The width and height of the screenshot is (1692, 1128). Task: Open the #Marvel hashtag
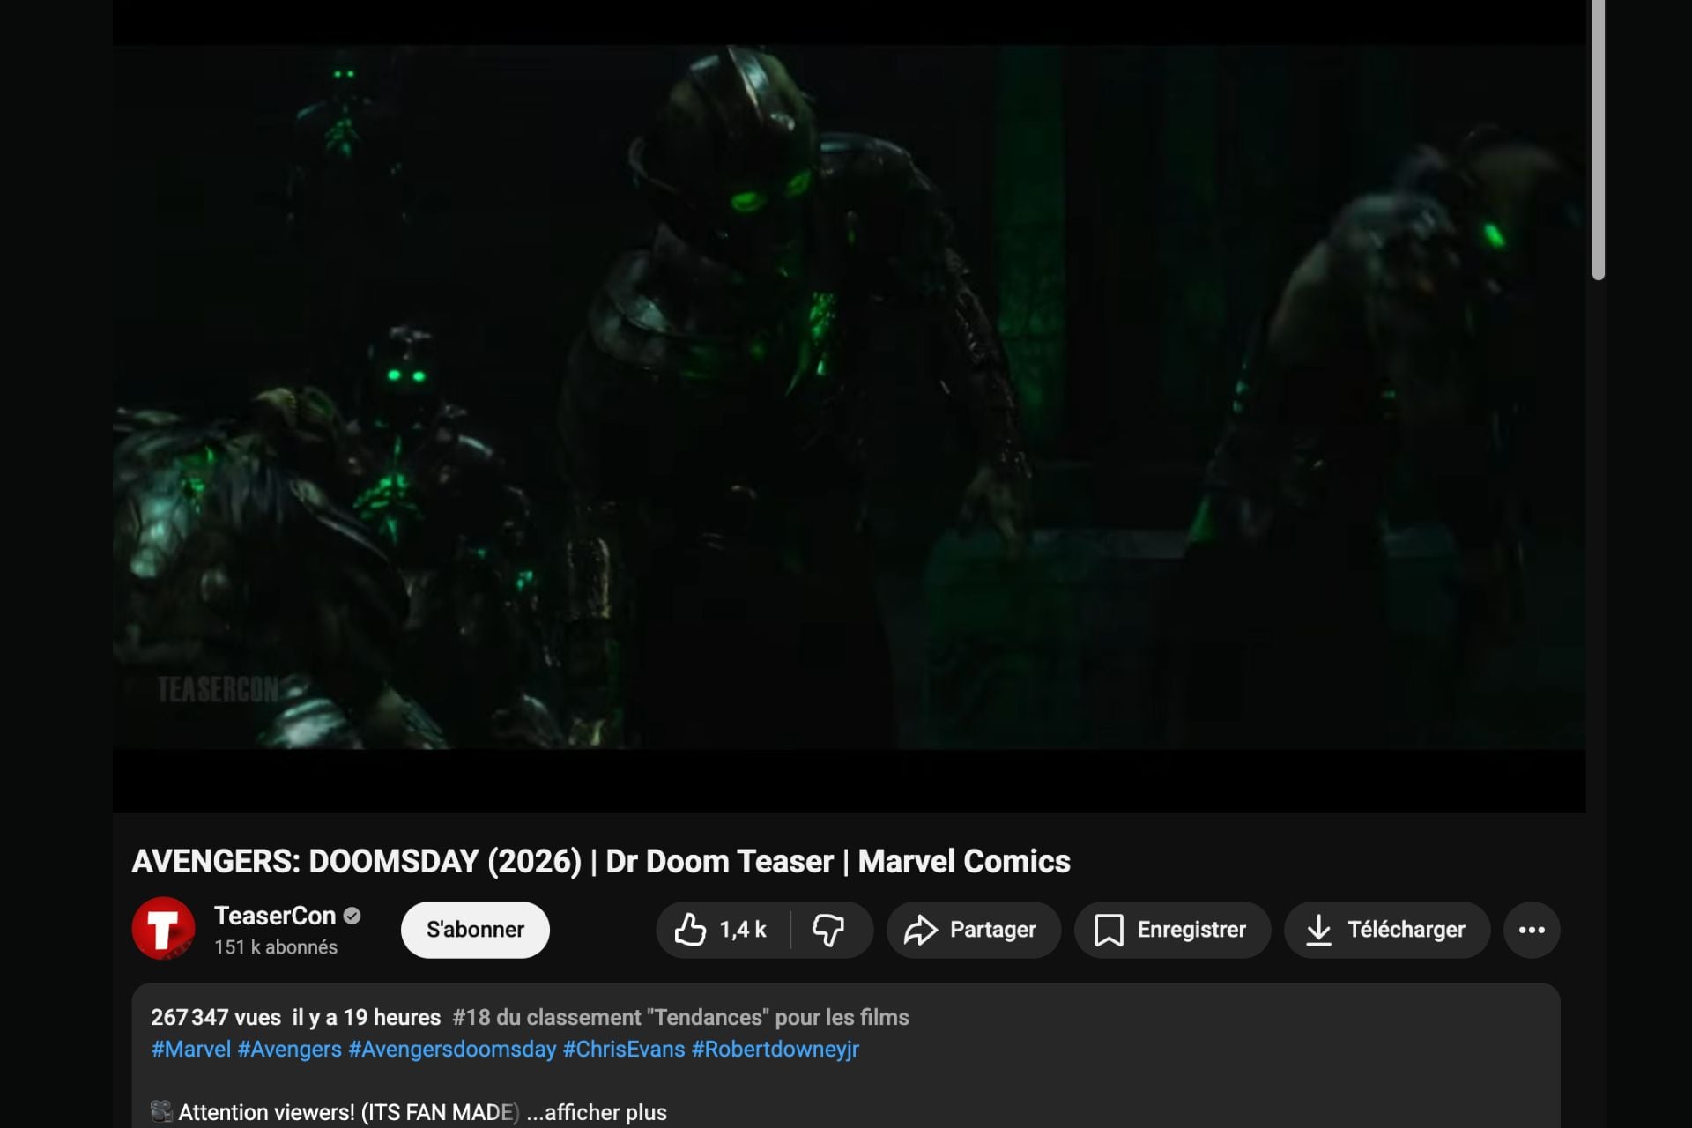(x=191, y=1050)
